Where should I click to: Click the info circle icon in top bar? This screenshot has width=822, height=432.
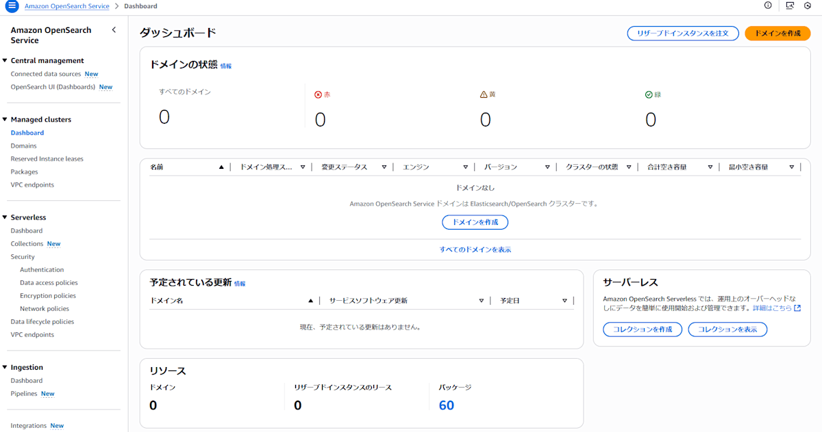tap(768, 5)
